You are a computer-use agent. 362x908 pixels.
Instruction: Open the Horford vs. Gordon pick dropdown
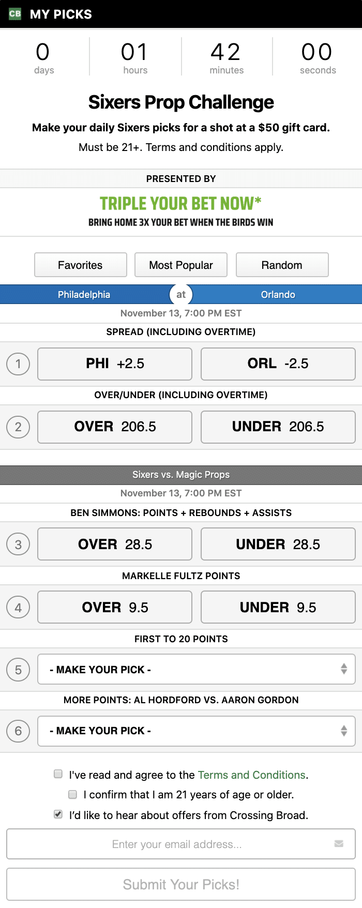coord(197,731)
